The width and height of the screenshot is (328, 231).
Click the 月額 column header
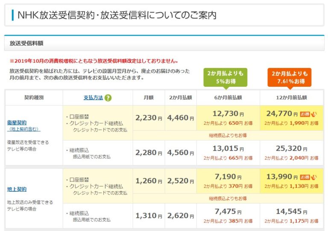pyautogui.click(x=149, y=97)
